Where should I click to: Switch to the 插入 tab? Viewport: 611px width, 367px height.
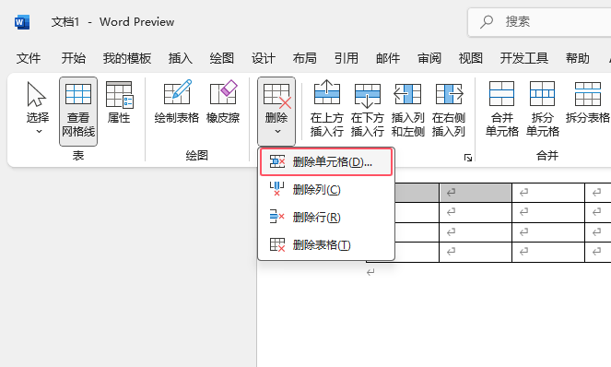point(181,58)
